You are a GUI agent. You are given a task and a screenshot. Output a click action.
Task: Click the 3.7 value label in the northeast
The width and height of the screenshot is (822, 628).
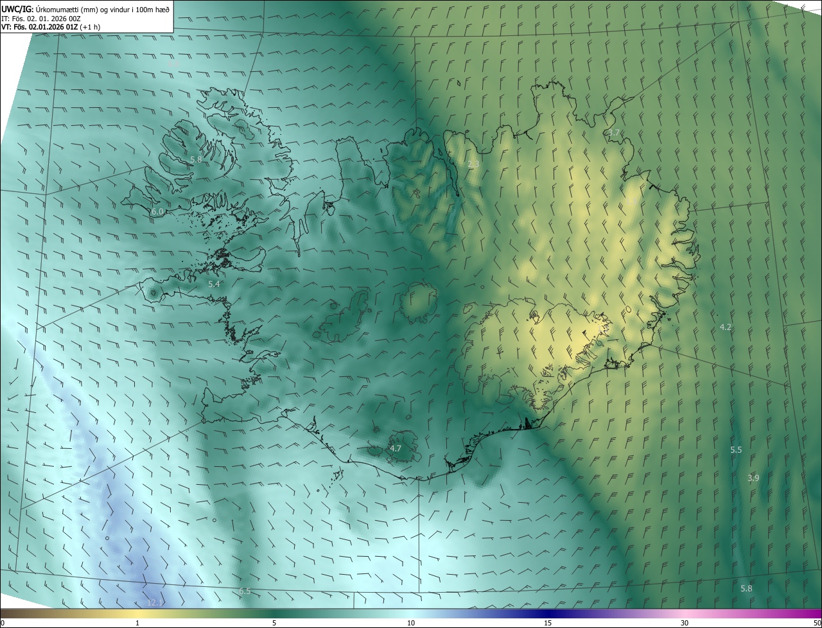(614, 133)
